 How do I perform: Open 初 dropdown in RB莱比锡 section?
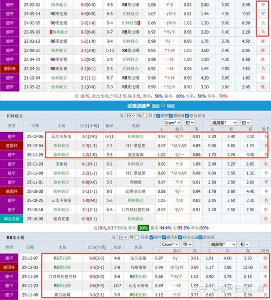point(244,244)
